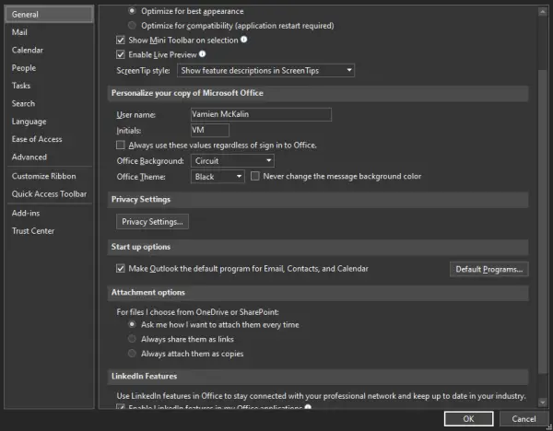553x431 pixels.
Task: Click into the Initials field
Action: coord(210,130)
